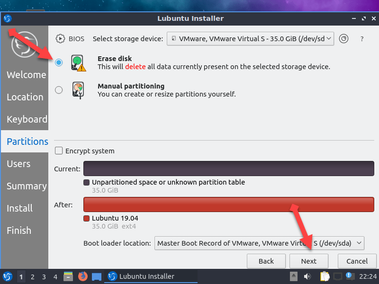The height and width of the screenshot is (284, 379).
Task: Select the Manual partitioning radio button
Action: (x=59, y=90)
